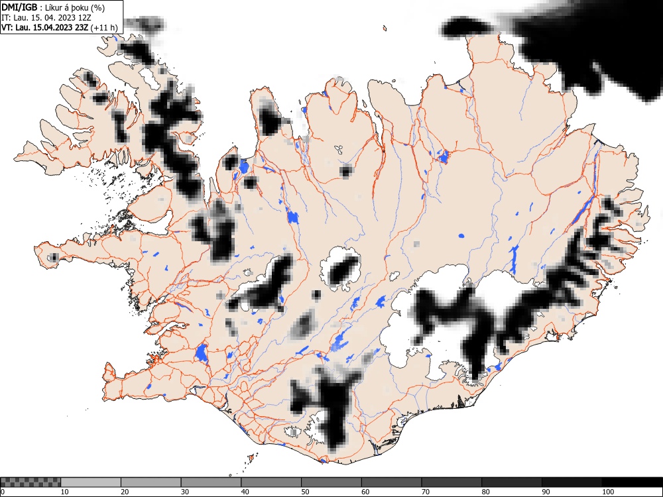Viewport: 663px width, 497px height.
Task: Click the "20" scale label
Action: tap(125, 492)
